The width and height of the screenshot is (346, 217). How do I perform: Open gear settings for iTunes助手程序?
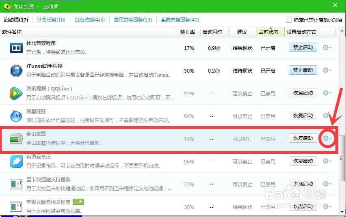[327, 70]
